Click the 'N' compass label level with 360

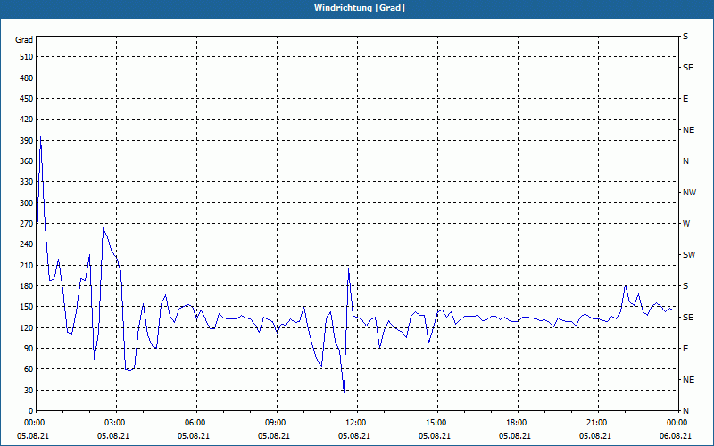pos(685,161)
